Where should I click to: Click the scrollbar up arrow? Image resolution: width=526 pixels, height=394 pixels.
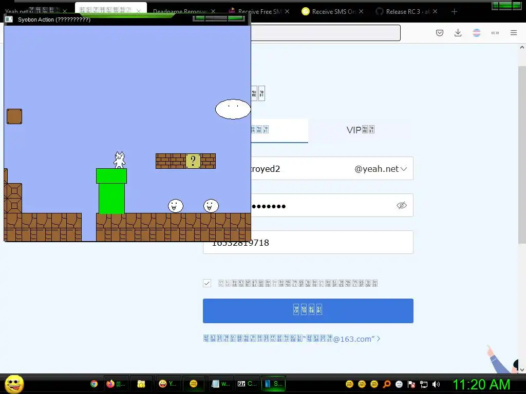(x=522, y=48)
